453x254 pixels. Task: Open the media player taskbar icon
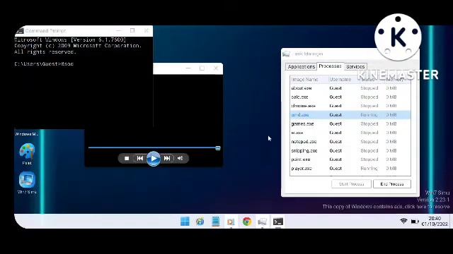click(x=231, y=222)
